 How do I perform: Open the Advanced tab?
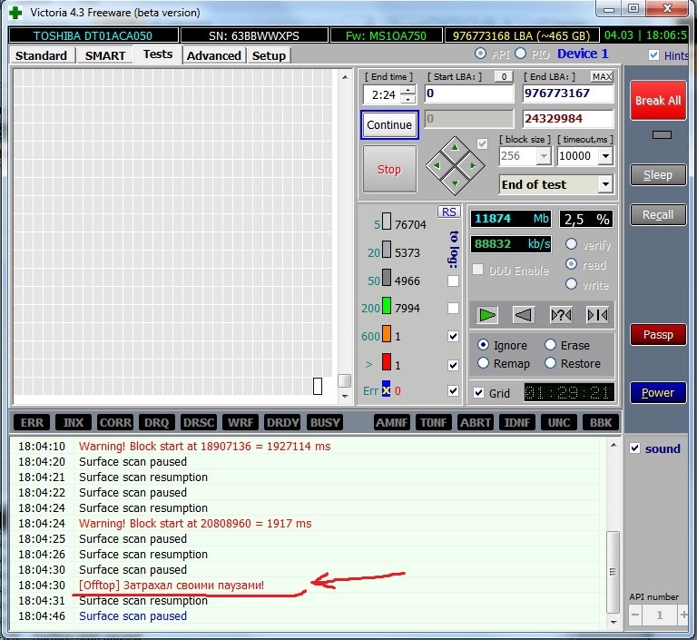pos(214,55)
